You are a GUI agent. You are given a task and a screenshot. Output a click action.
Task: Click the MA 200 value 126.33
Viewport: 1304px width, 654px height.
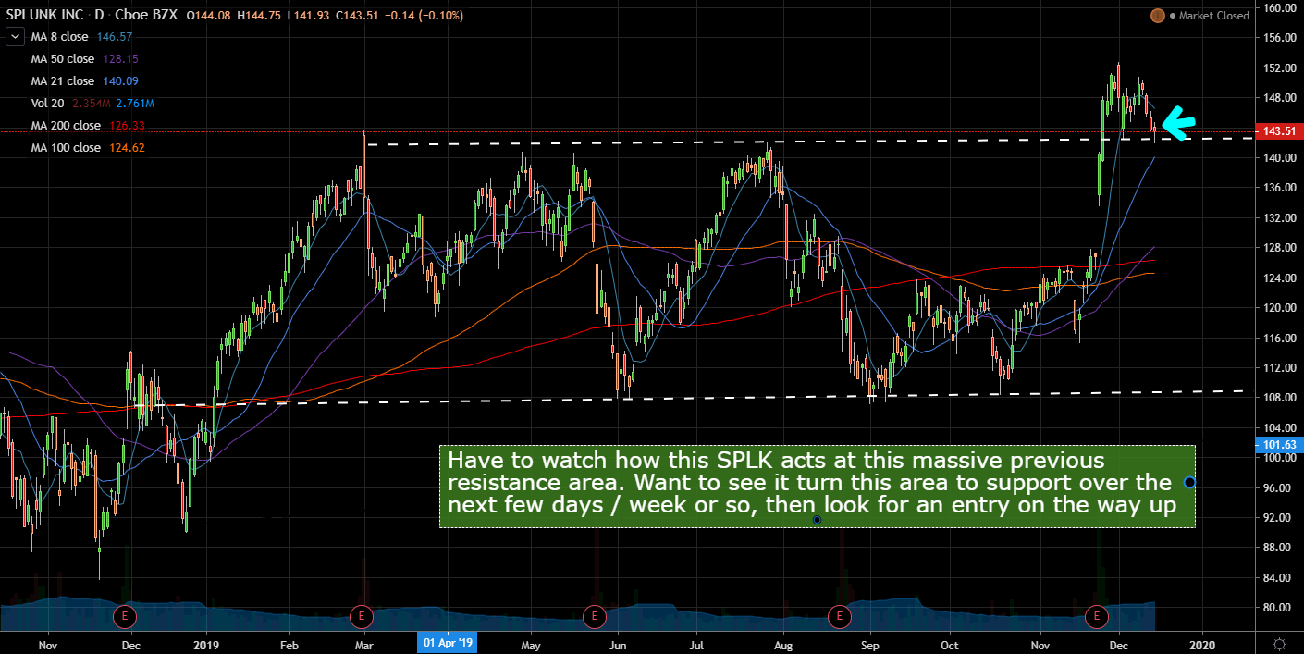[125, 126]
